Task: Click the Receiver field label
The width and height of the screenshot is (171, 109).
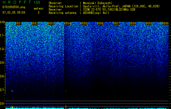Action: click(55, 10)
